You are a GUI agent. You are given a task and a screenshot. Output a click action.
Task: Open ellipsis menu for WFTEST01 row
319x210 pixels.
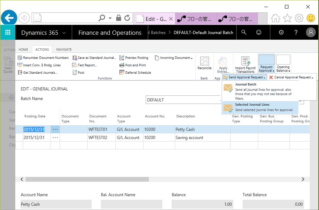coord(55,129)
